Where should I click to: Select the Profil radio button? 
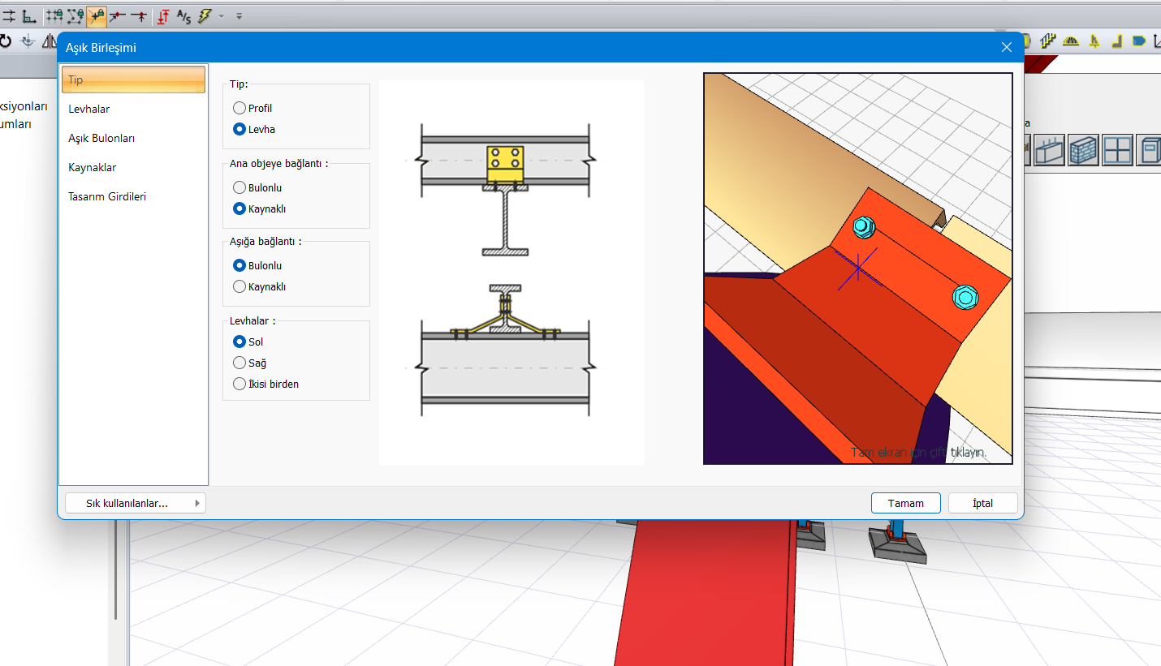pos(240,108)
